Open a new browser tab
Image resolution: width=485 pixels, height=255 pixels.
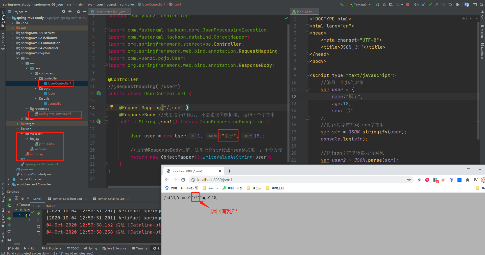229,171
